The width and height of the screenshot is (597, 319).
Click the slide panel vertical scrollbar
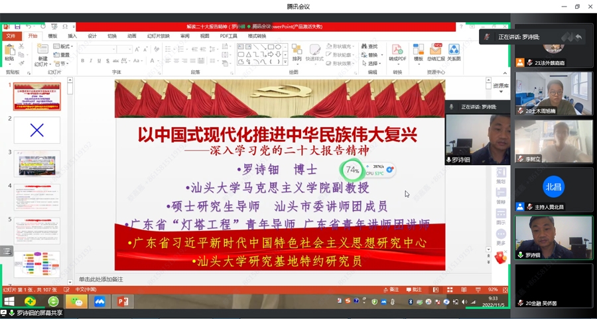(x=70, y=181)
